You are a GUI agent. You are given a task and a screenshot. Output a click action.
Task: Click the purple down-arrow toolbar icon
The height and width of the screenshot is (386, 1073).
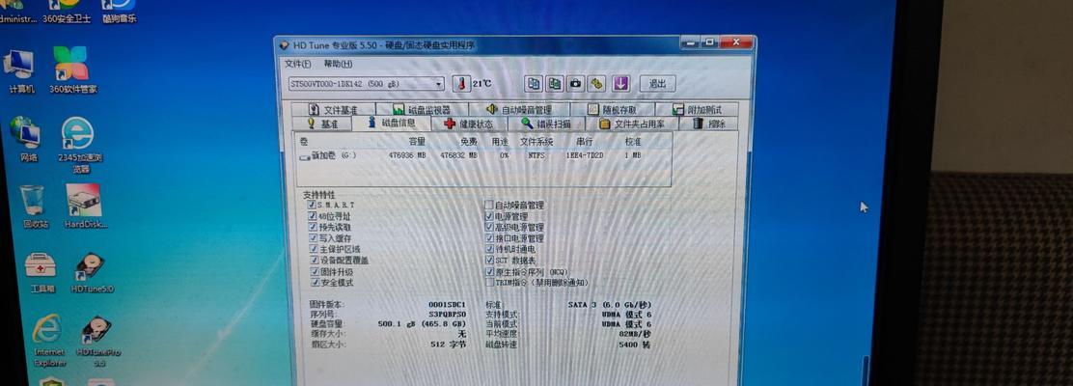tap(620, 84)
